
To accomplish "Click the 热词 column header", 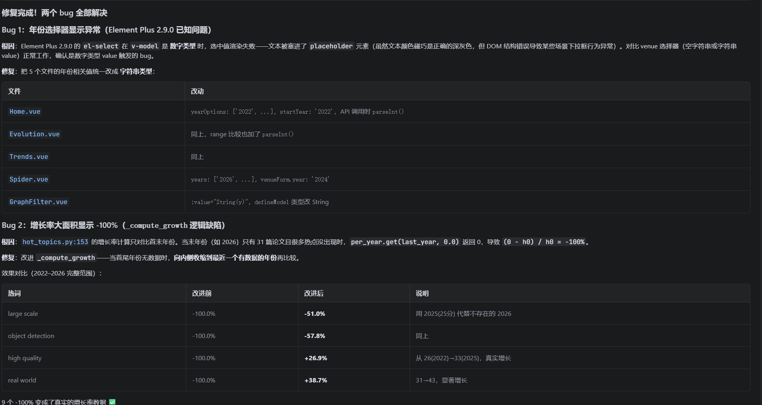I will coord(14,293).
